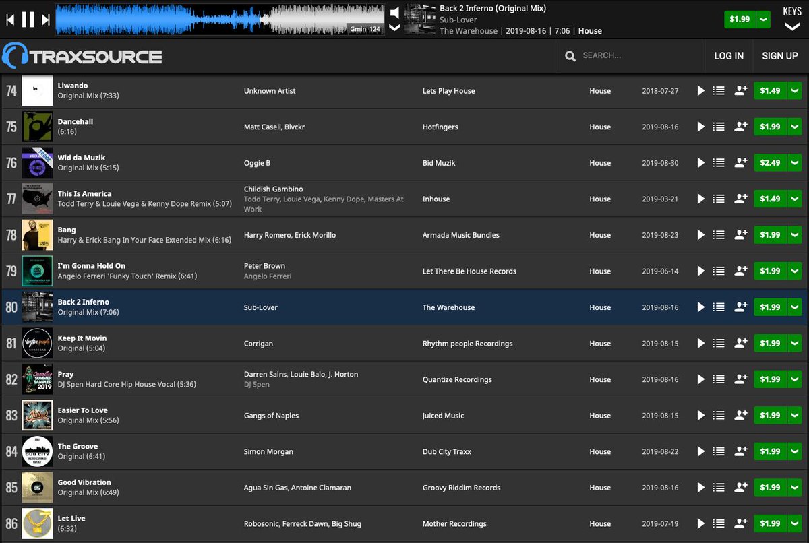Play I'm Gonna Hold On
The image size is (809, 543).
pos(700,271)
